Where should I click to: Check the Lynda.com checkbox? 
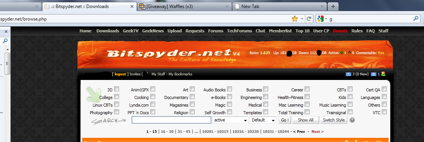tap(152, 104)
